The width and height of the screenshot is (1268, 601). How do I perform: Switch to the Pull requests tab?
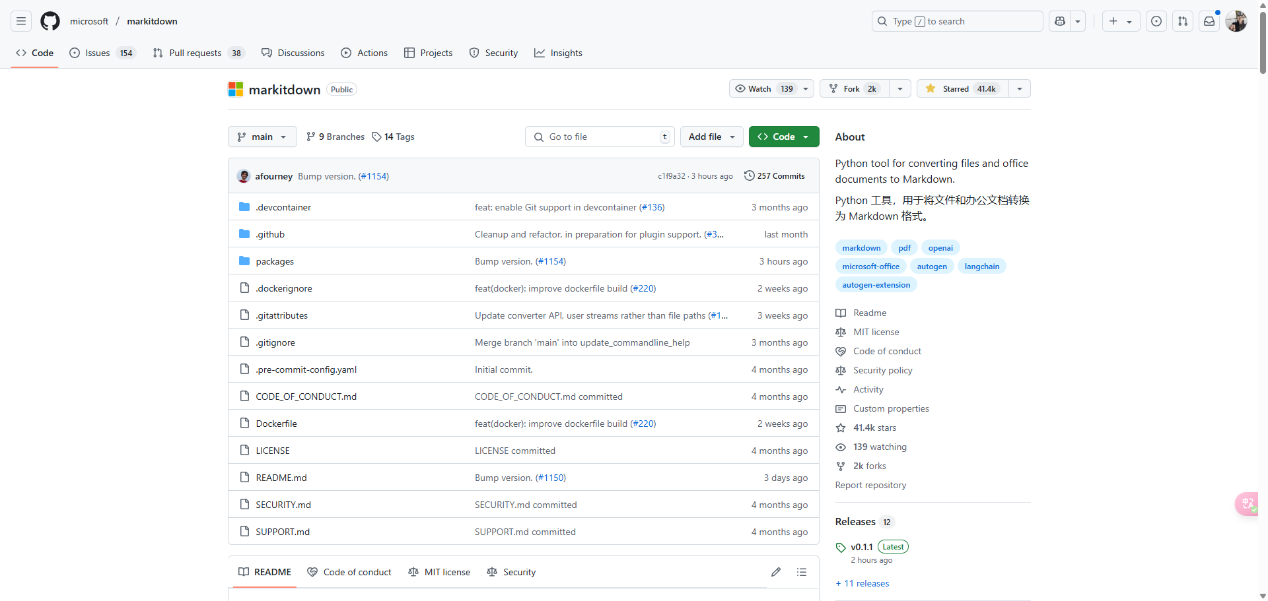pyautogui.click(x=198, y=53)
